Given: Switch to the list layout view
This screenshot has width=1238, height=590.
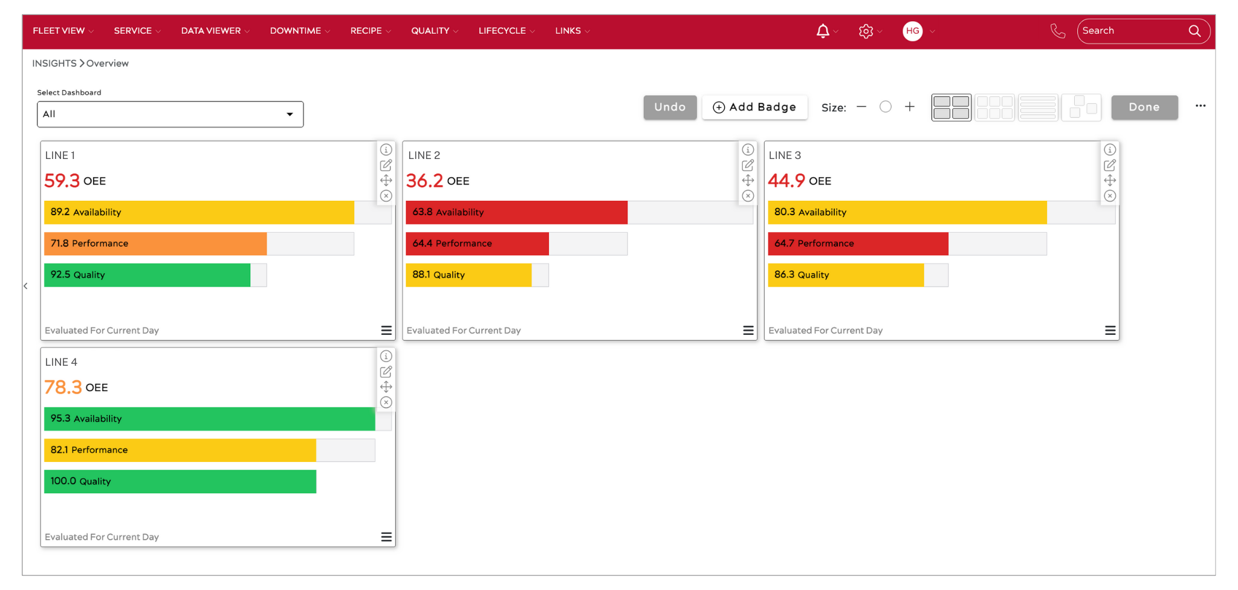Looking at the screenshot, I should pos(1038,107).
